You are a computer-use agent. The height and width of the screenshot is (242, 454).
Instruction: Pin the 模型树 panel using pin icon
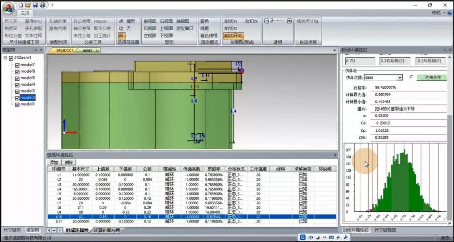pyautogui.click(x=35, y=50)
